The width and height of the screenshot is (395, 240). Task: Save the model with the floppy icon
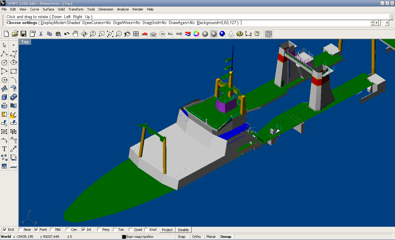[23, 34]
